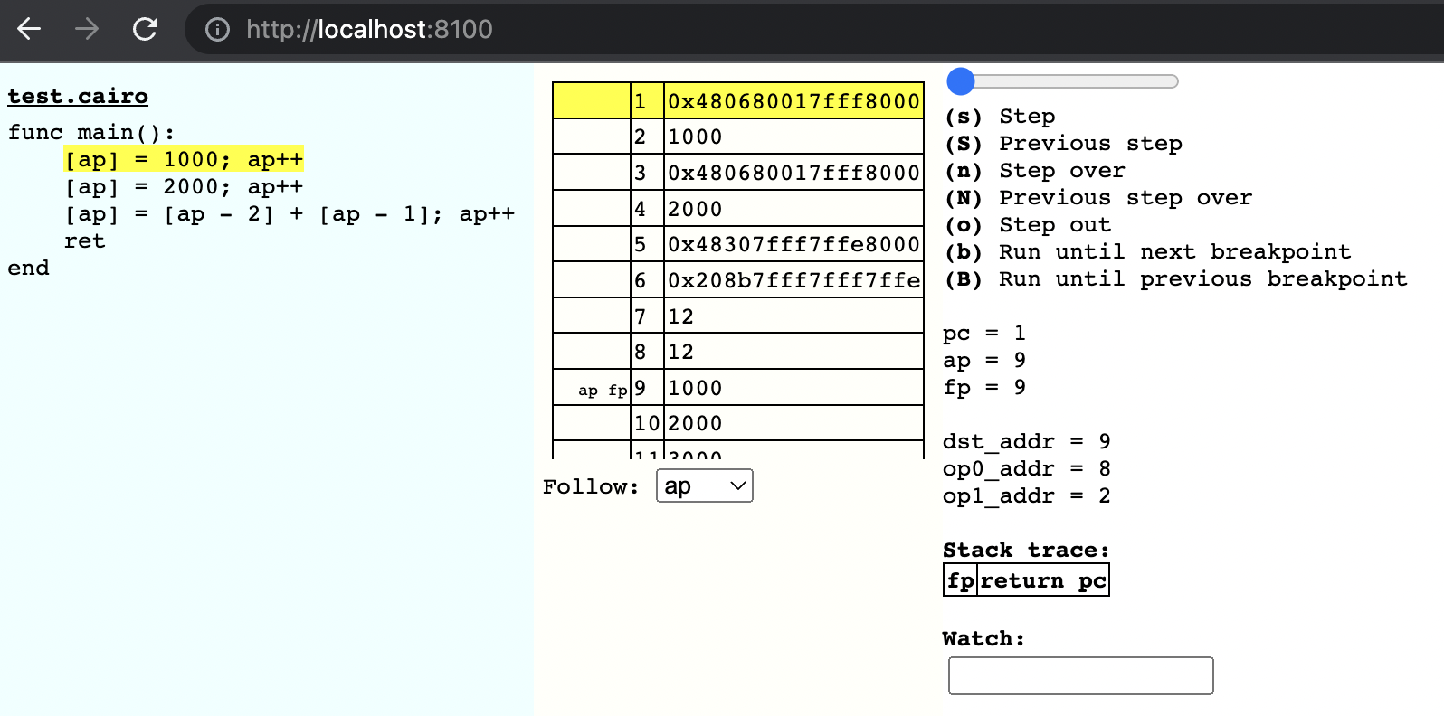Click the site info icon in address bar
The image size is (1444, 716).
217,30
